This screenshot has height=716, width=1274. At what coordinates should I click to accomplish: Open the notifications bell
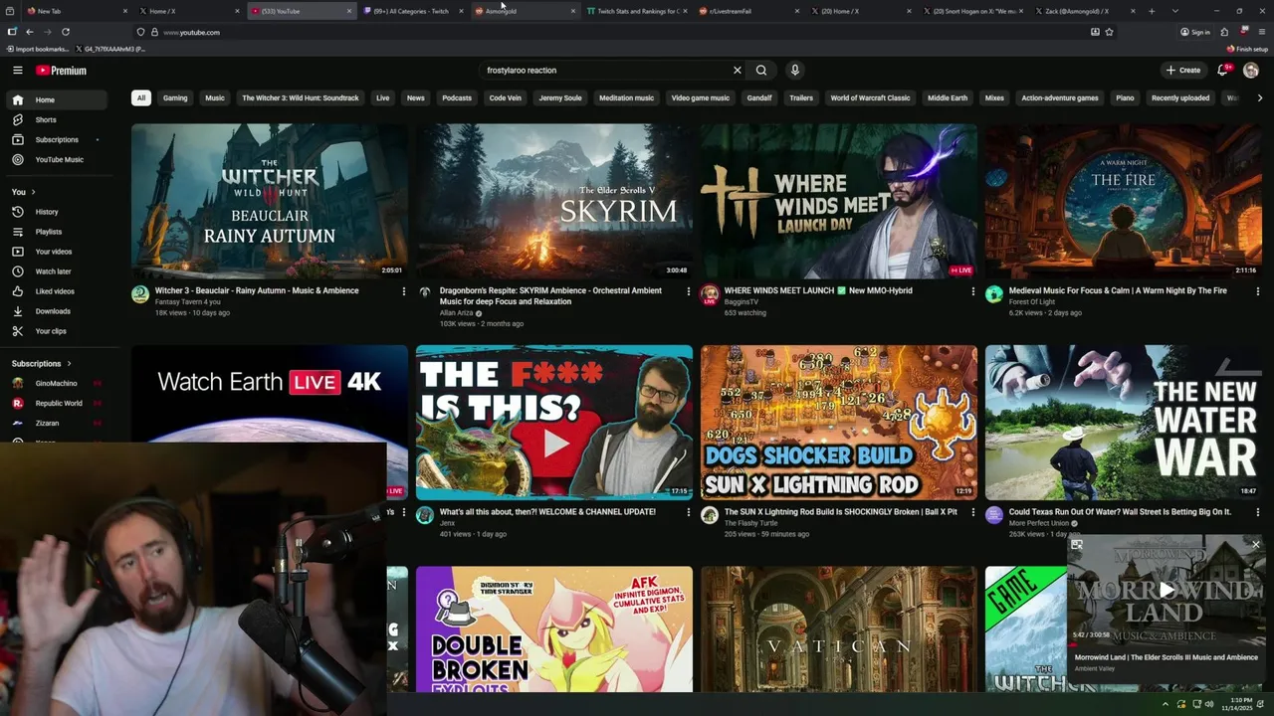pyautogui.click(x=1222, y=71)
